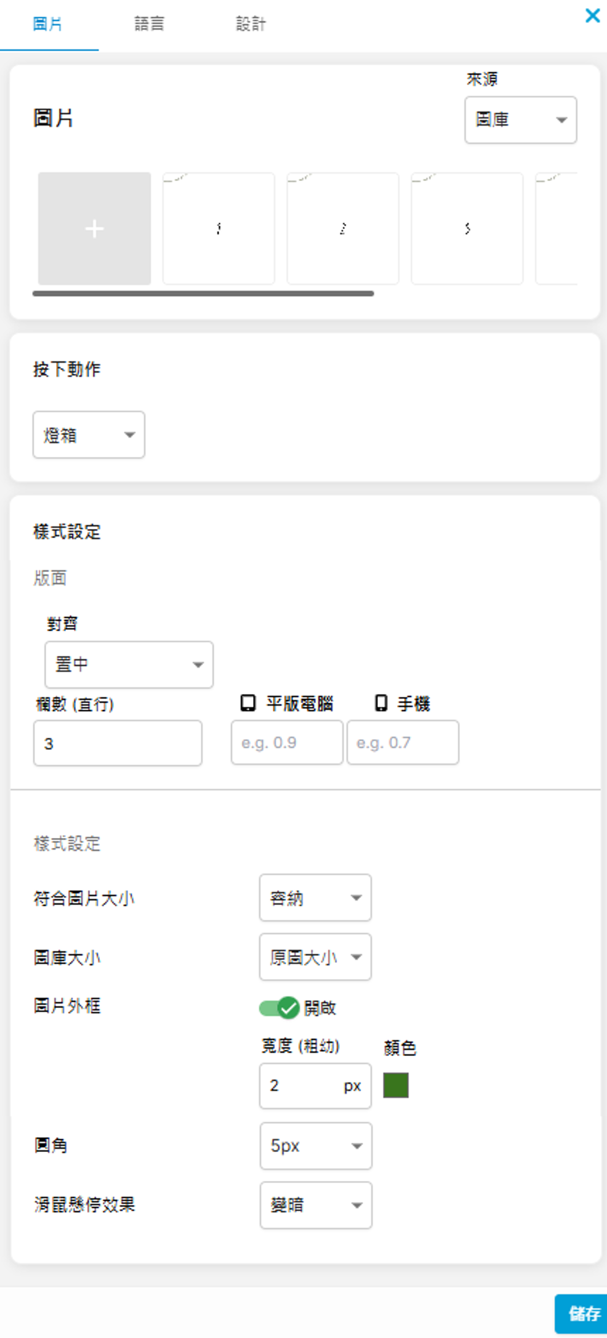This screenshot has width=607, height=1338.
Task: Open the 來源 source dropdown
Action: [x=520, y=120]
